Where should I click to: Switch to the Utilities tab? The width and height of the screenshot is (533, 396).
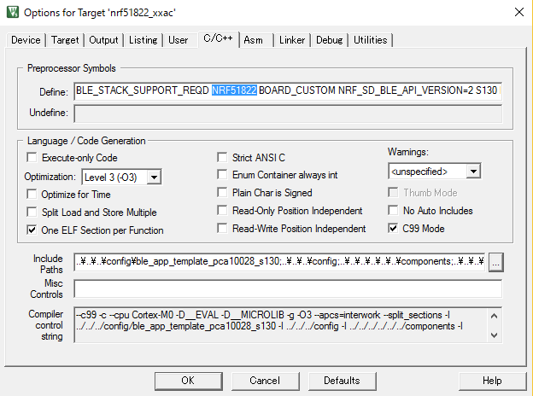coord(370,40)
